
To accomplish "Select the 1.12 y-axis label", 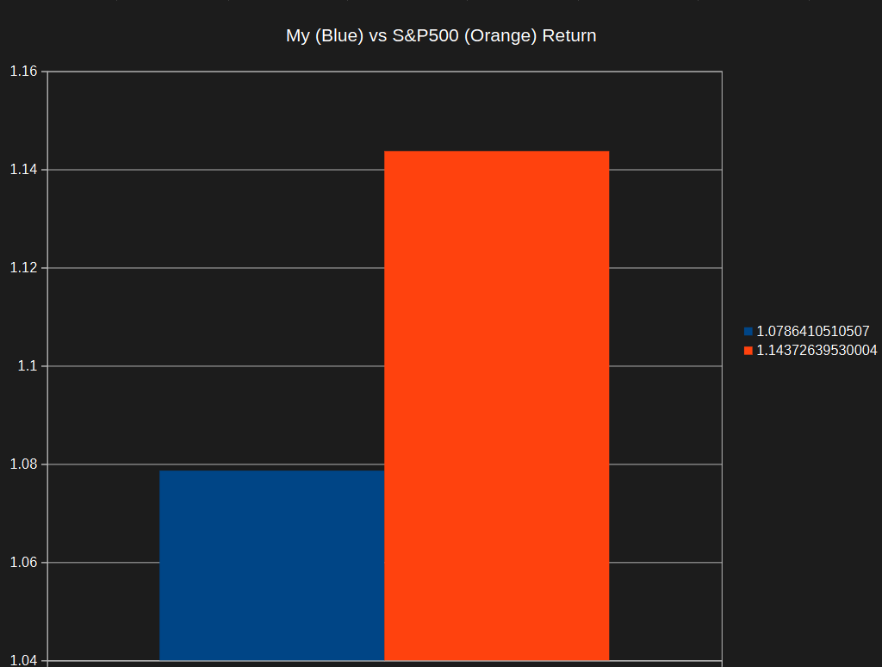I will [x=23, y=268].
